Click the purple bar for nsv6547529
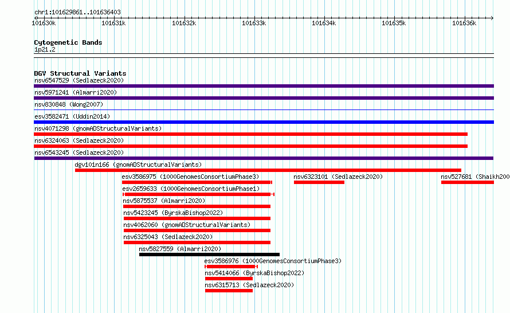The height and width of the screenshot is (313, 510). (x=264, y=86)
